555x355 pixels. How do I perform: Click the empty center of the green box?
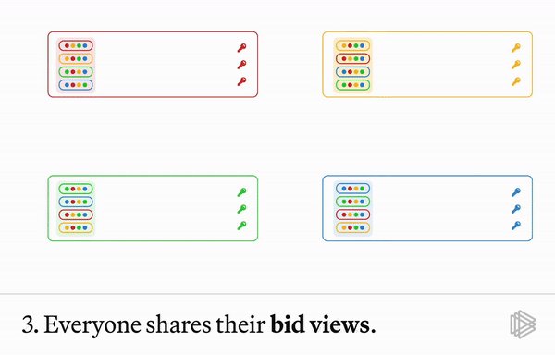[x=166, y=208]
